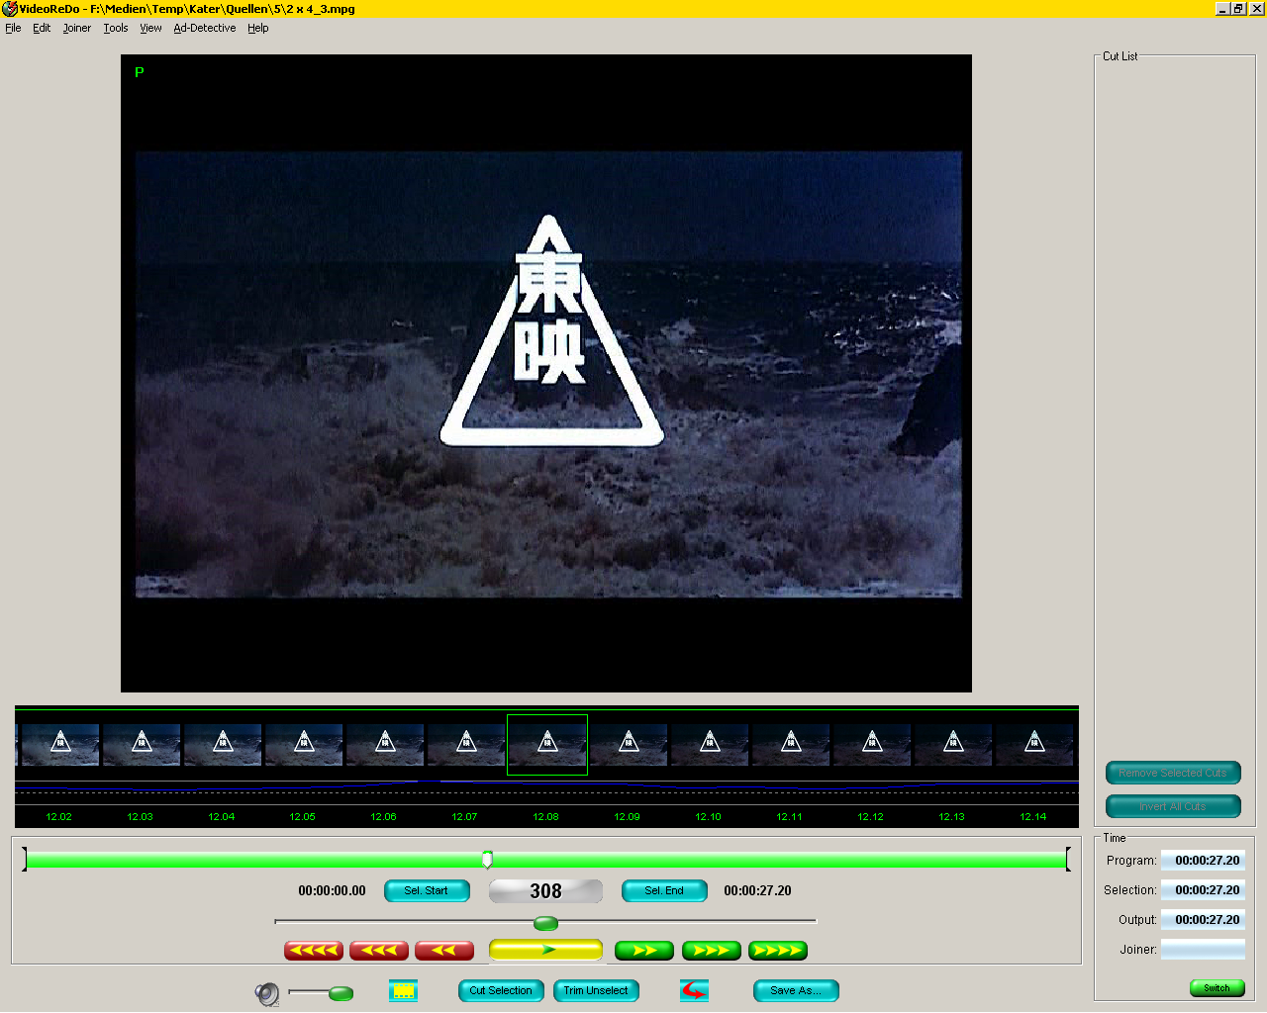The width and height of the screenshot is (1267, 1013).
Task: Click the frame number 308 display
Action: pyautogui.click(x=545, y=891)
